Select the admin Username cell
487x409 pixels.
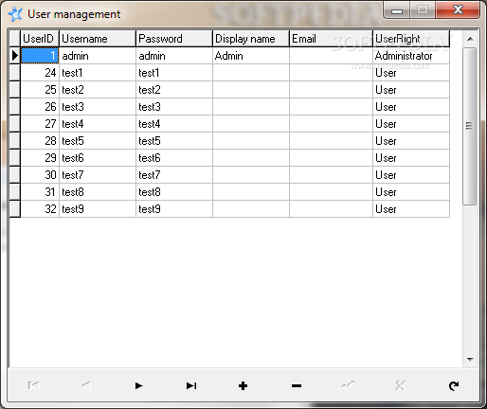pyautogui.click(x=98, y=56)
